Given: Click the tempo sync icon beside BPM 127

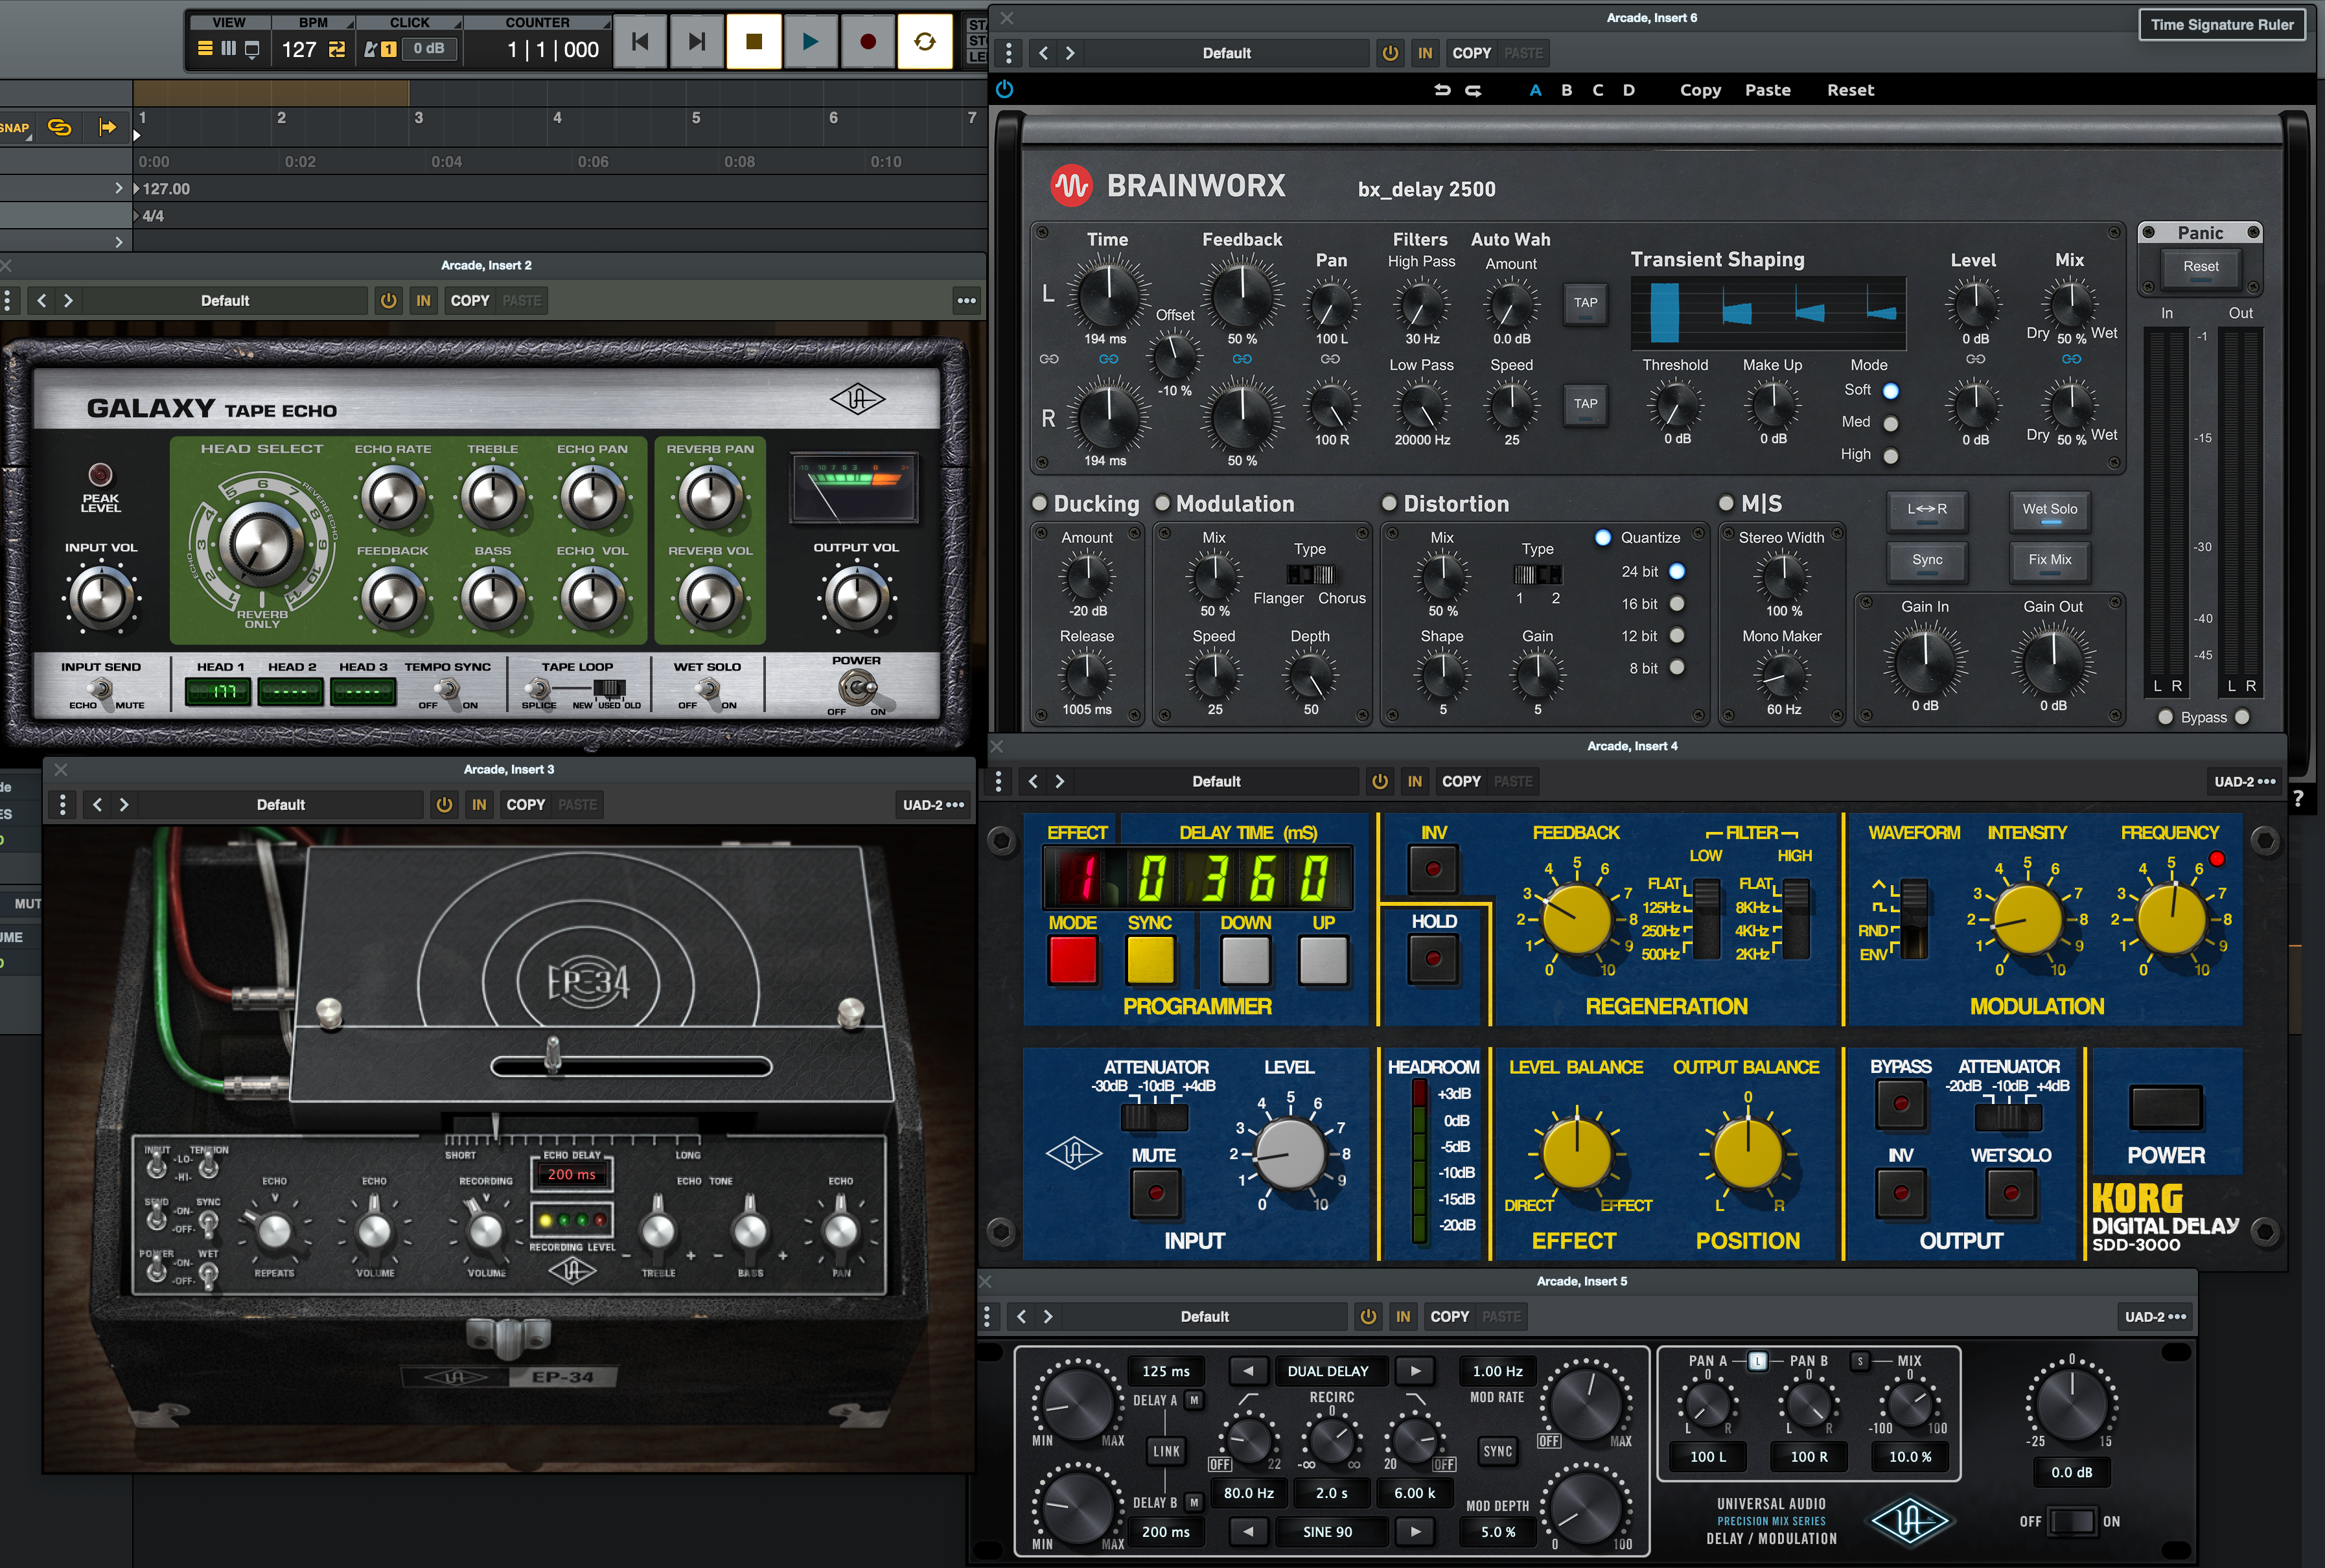Looking at the screenshot, I should (x=336, y=48).
